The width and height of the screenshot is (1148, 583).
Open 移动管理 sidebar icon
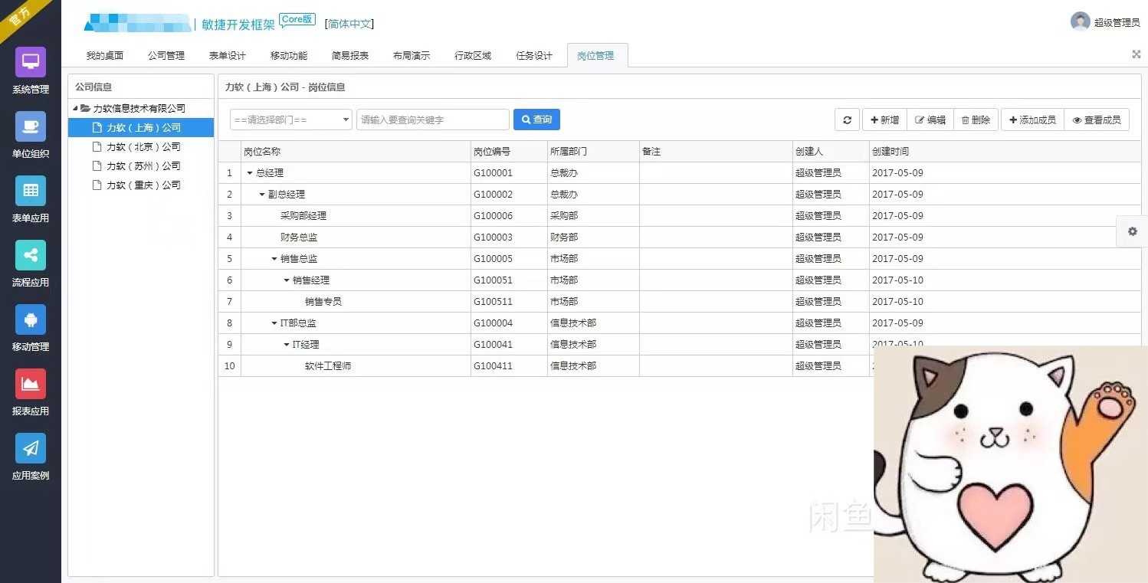(x=31, y=319)
